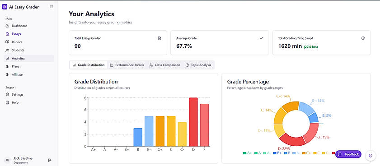380x166 pixels.
Task: Click the orange C+ bar
Action: tap(160, 131)
